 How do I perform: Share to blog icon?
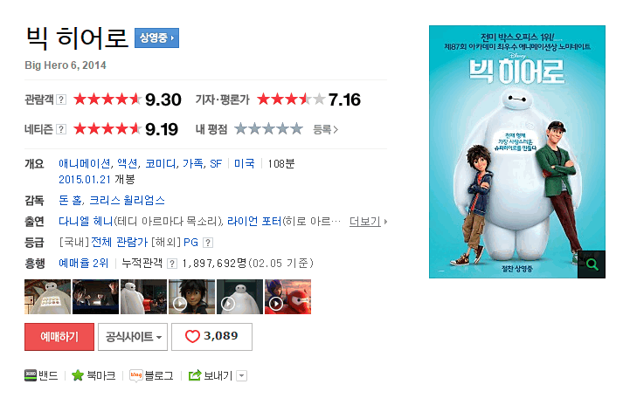(136, 375)
